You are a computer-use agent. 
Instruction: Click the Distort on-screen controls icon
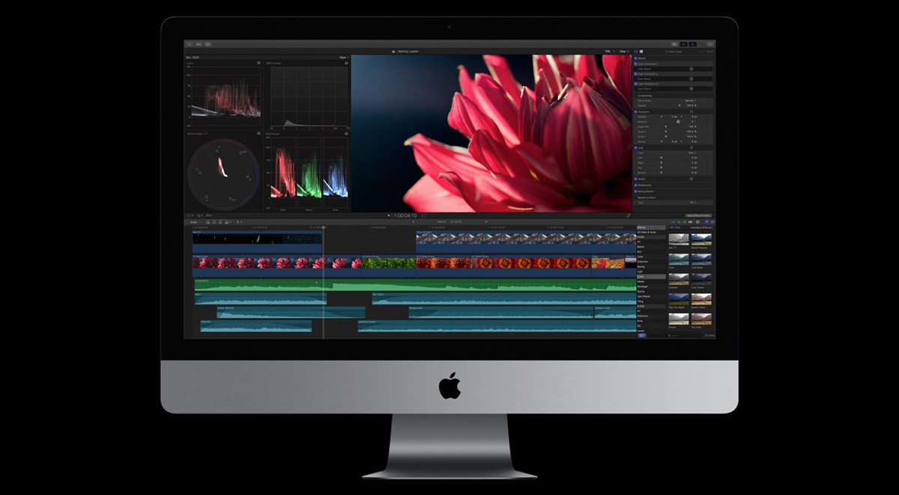pyautogui.click(x=691, y=179)
